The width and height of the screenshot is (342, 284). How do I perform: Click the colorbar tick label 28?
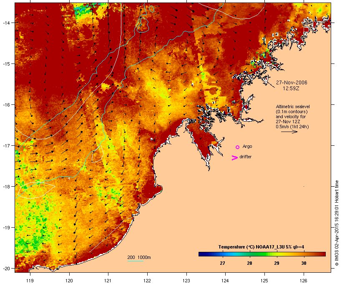250,263
